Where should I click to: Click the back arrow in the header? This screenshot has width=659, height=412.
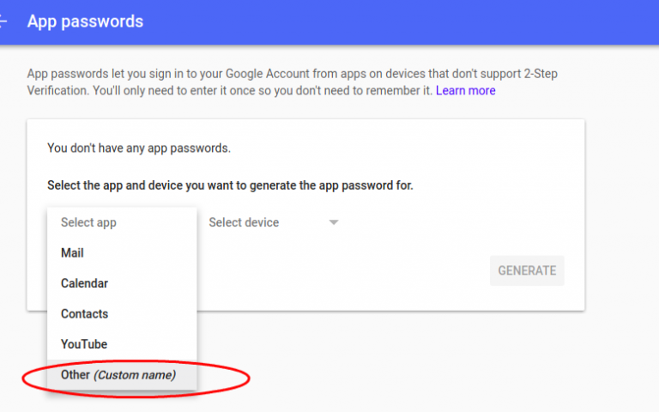(4, 21)
